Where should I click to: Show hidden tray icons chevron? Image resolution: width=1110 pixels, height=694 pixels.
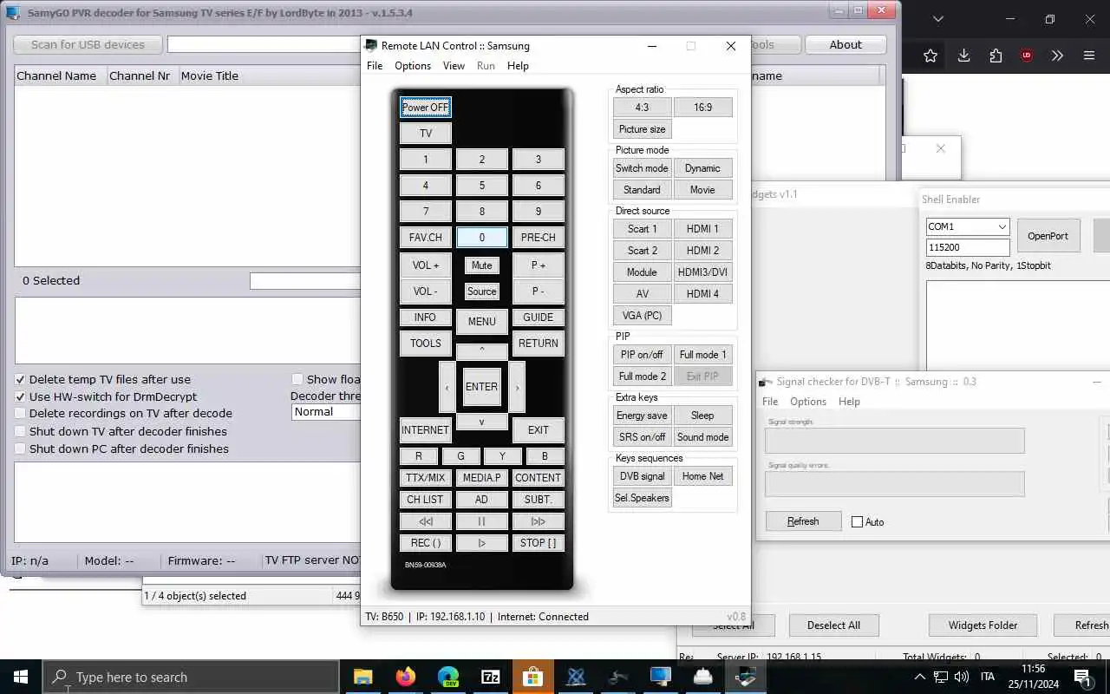[920, 677]
